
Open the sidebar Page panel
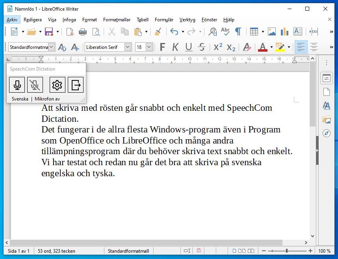327,92
